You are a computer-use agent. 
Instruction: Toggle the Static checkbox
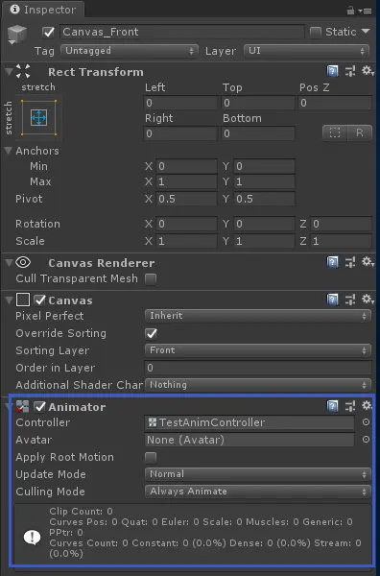pyautogui.click(x=316, y=32)
